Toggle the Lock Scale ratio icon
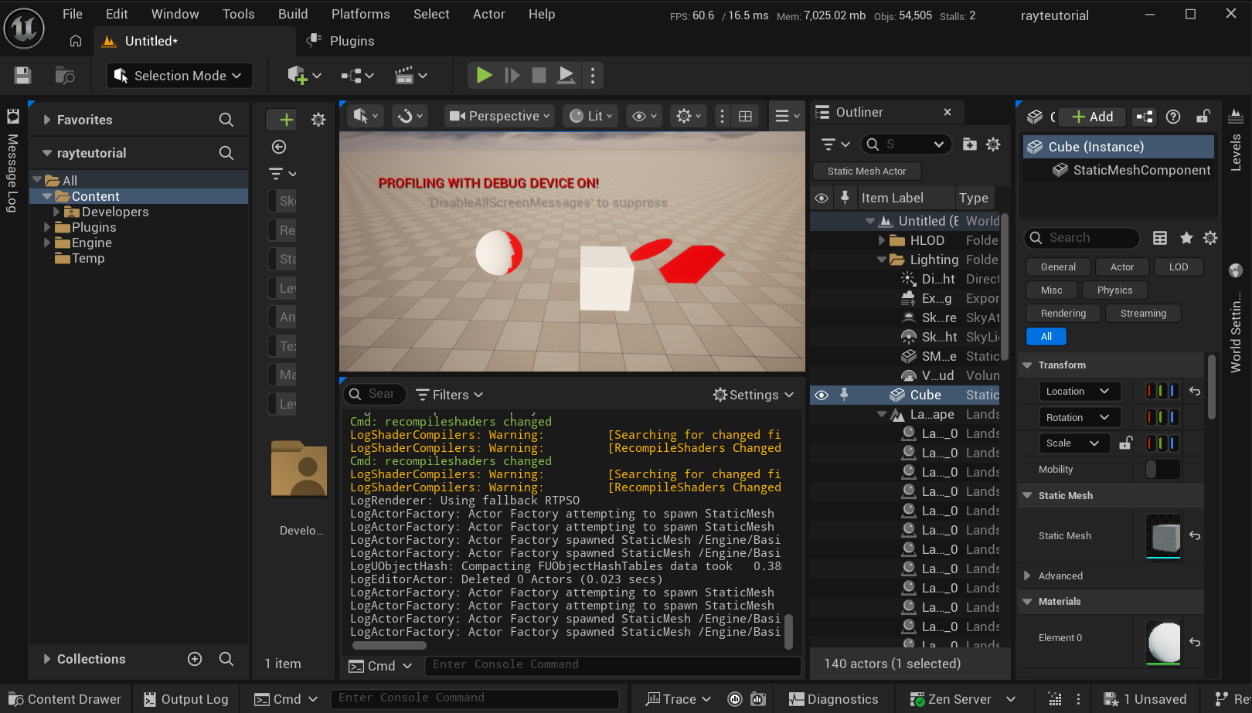 pos(1126,443)
